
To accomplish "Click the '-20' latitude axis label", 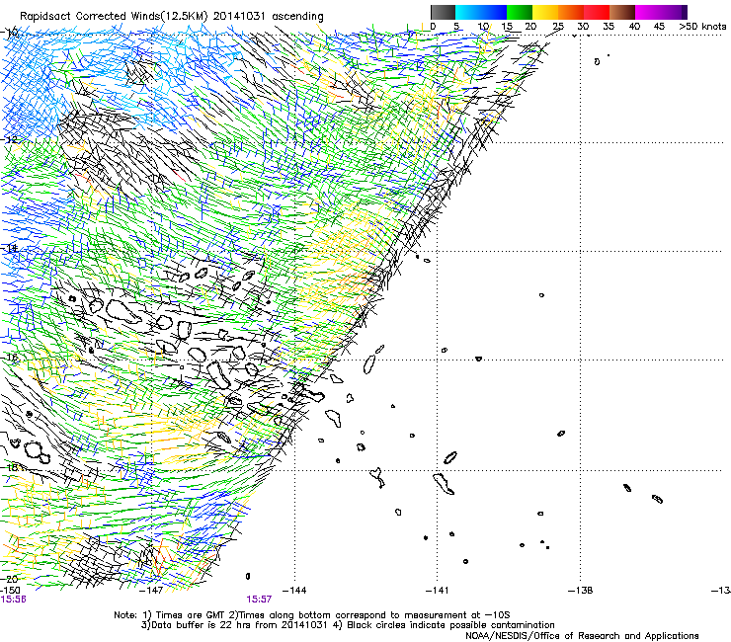I will (x=10, y=580).
